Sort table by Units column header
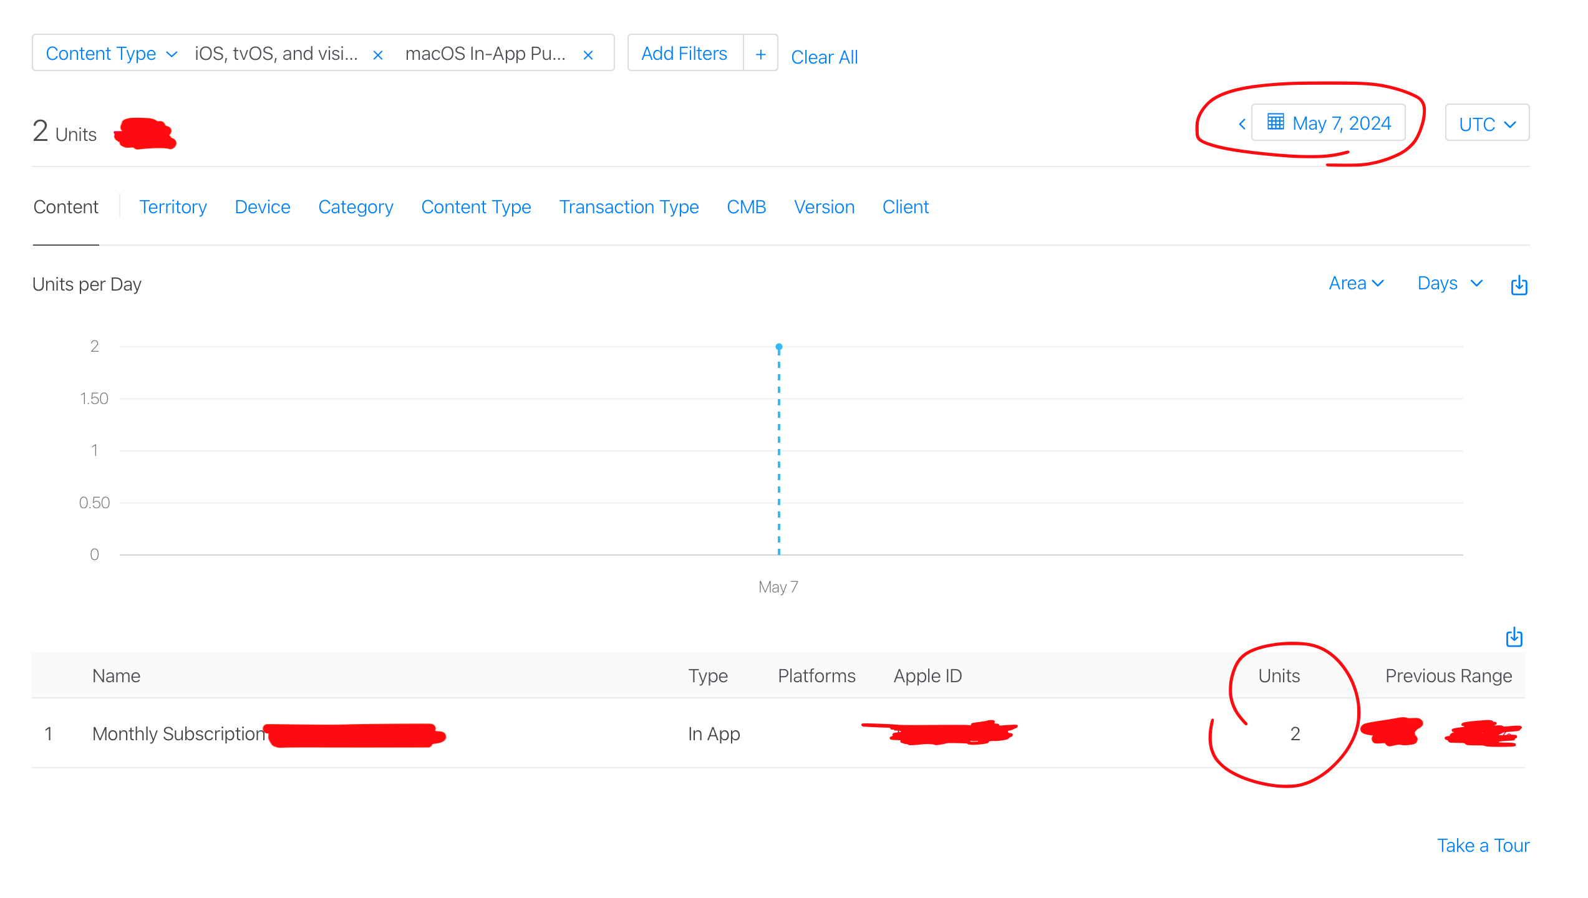Image resolution: width=1588 pixels, height=898 pixels. [x=1278, y=676]
